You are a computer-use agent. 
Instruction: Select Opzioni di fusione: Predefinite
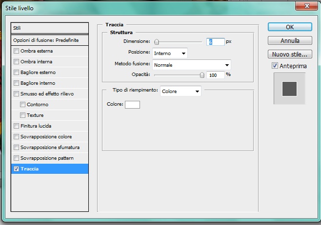49,39
